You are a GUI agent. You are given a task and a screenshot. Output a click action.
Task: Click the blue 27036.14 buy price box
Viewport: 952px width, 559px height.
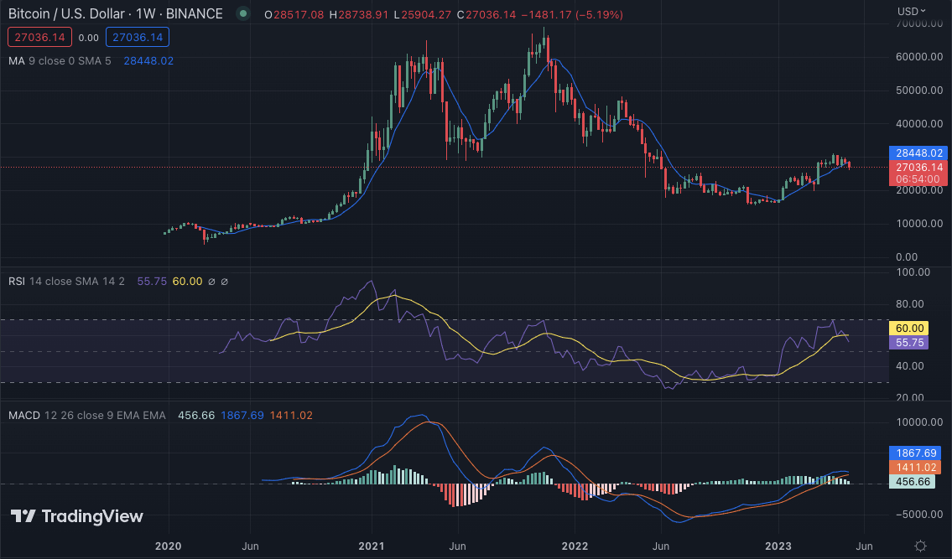tap(138, 37)
